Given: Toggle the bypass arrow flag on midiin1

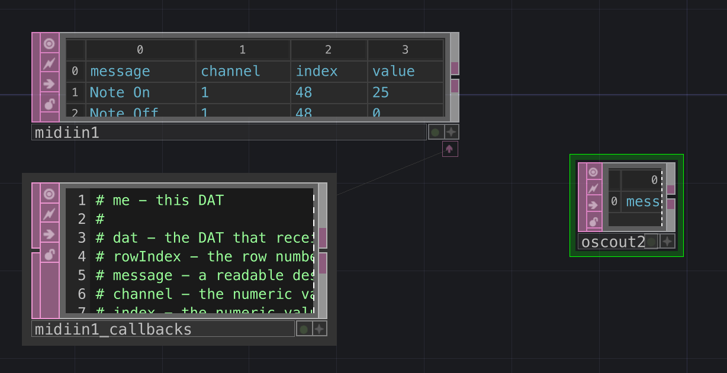Looking at the screenshot, I should point(49,83).
